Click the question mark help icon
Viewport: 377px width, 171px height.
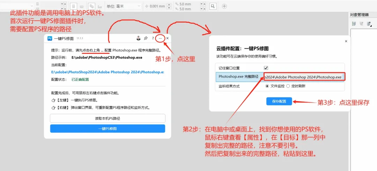[x=153, y=38]
